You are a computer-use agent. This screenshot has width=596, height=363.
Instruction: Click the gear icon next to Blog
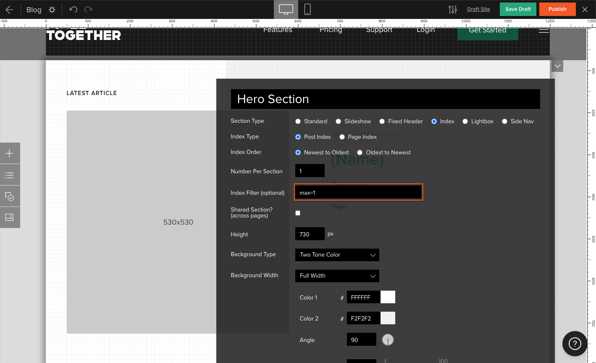(x=51, y=9)
